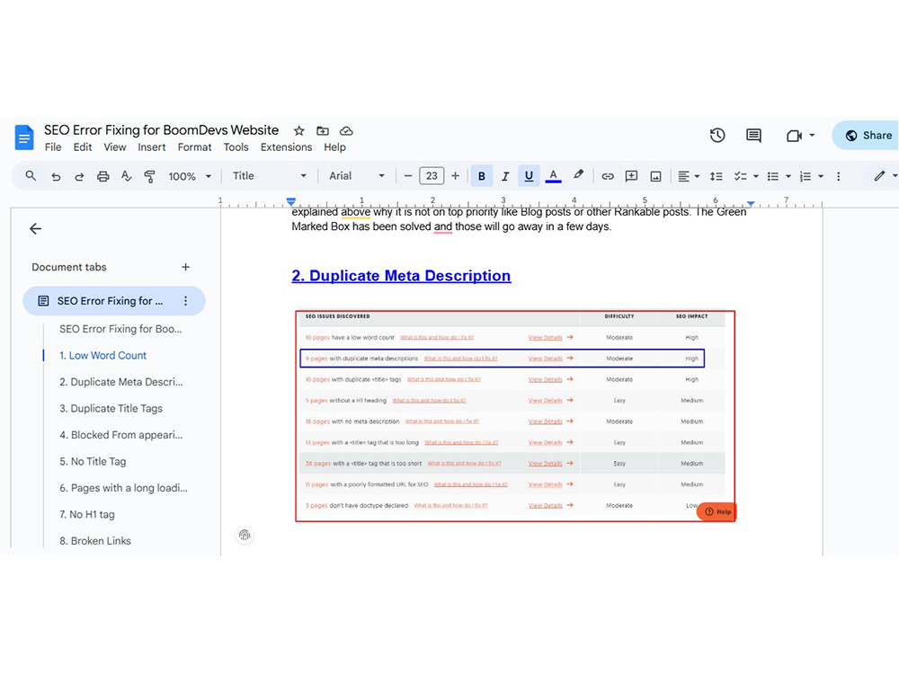
Task: Insert a numbered list
Action: pyautogui.click(x=806, y=176)
